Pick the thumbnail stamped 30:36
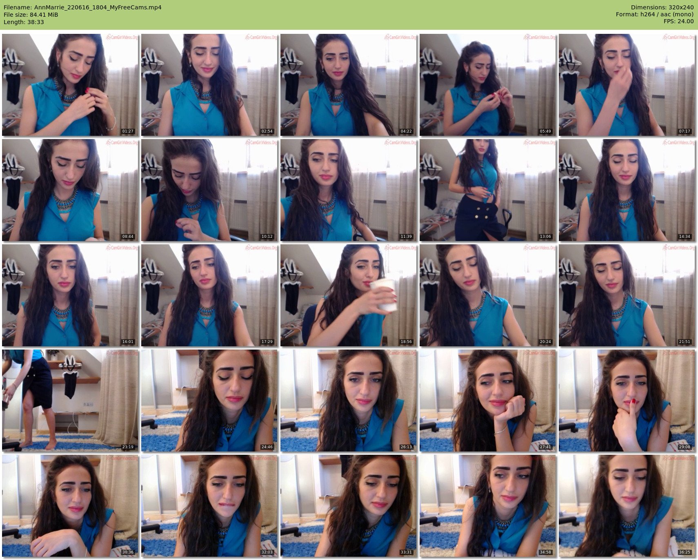Screen dimensions: 698x560 pos(70,506)
